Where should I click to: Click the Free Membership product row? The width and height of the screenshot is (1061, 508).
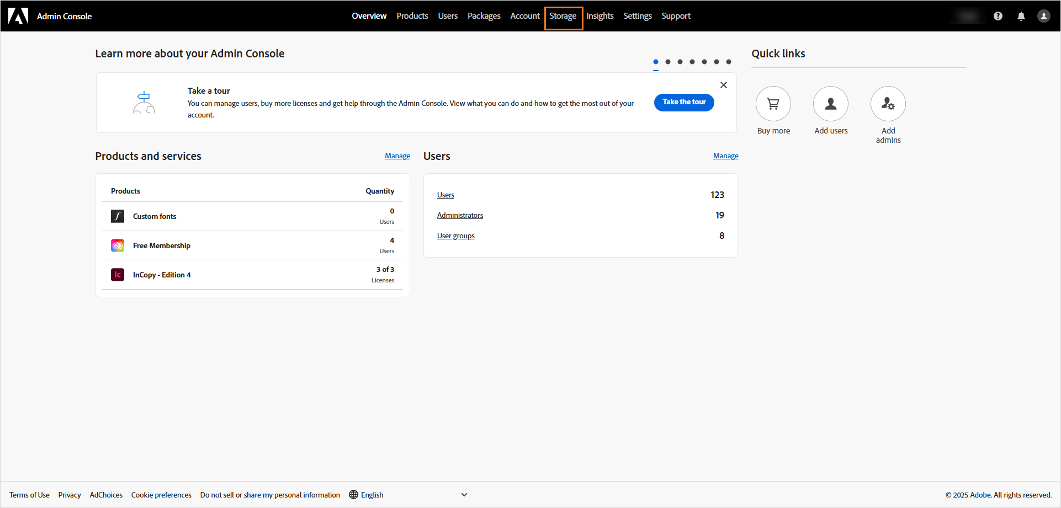(x=252, y=245)
